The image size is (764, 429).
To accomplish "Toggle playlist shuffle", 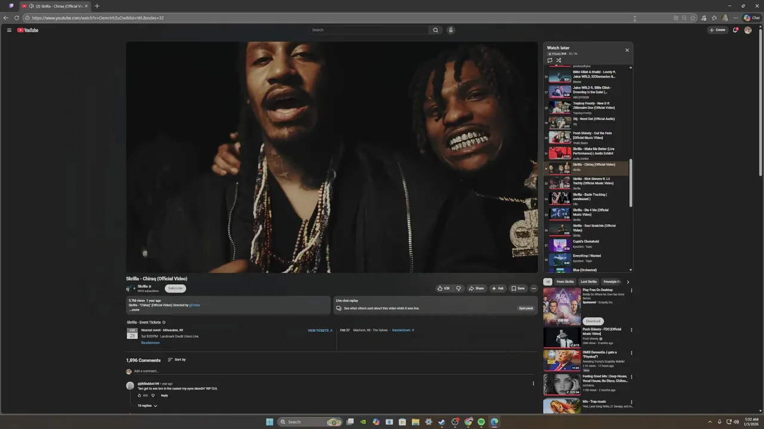I will pos(559,60).
